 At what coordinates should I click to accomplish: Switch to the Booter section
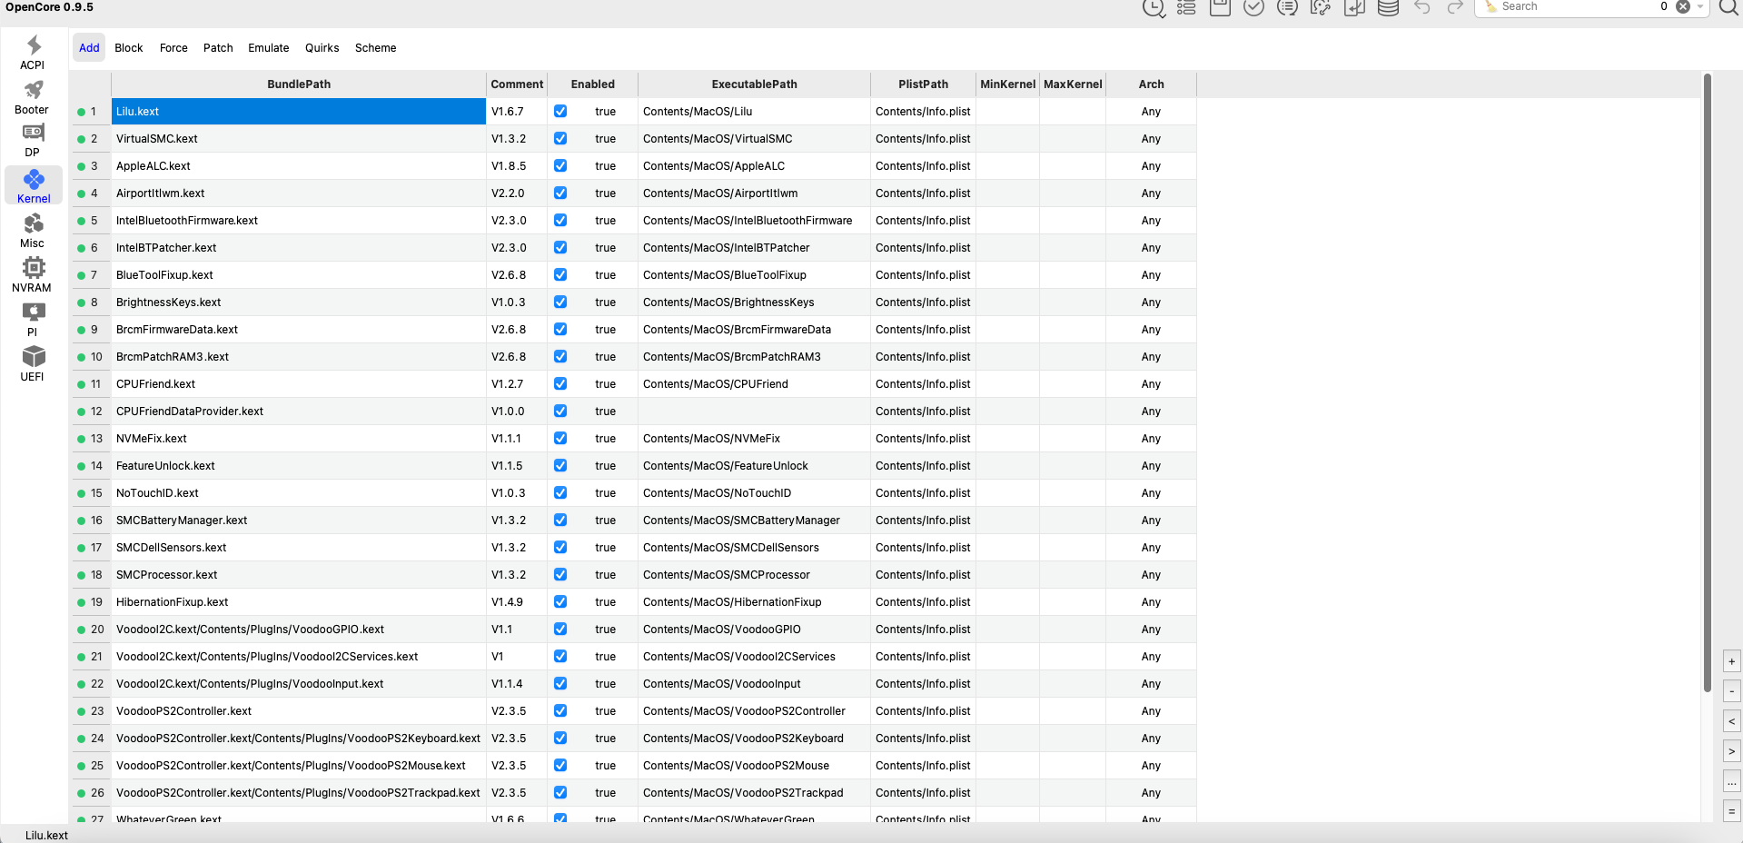pyautogui.click(x=32, y=95)
